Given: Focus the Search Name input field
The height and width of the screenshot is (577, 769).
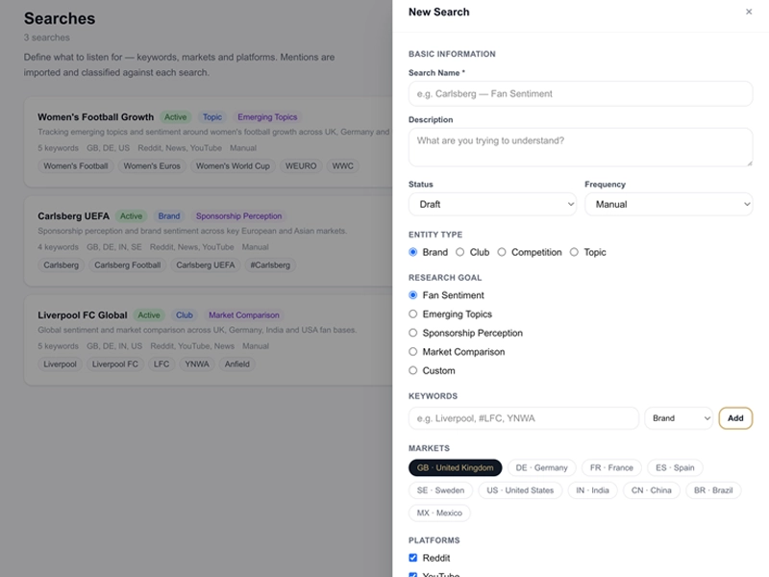Looking at the screenshot, I should point(581,93).
